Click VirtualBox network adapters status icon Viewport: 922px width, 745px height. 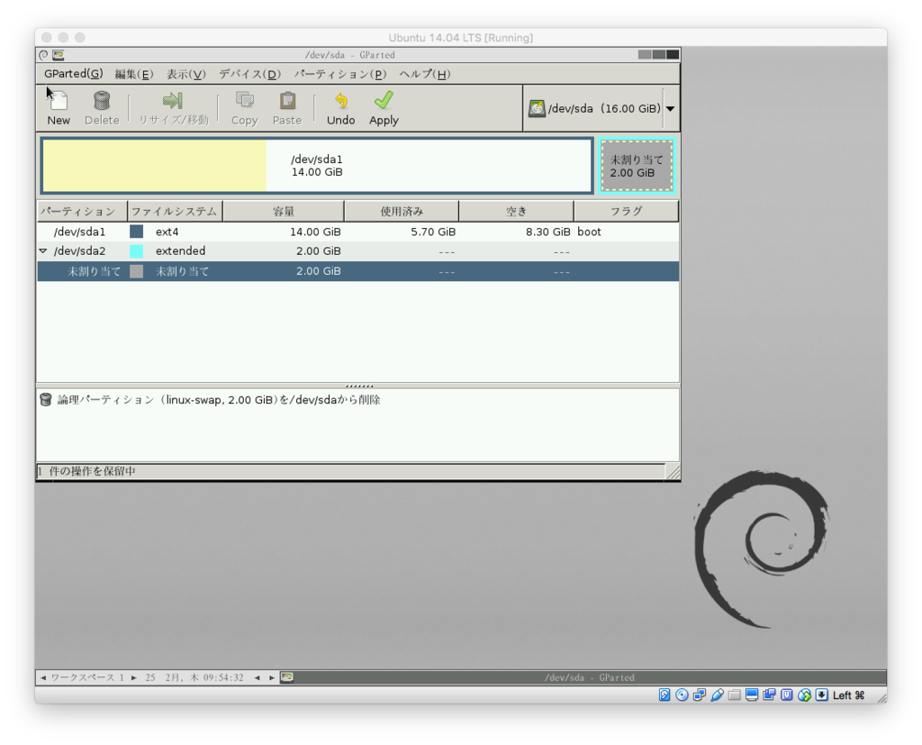(x=699, y=695)
